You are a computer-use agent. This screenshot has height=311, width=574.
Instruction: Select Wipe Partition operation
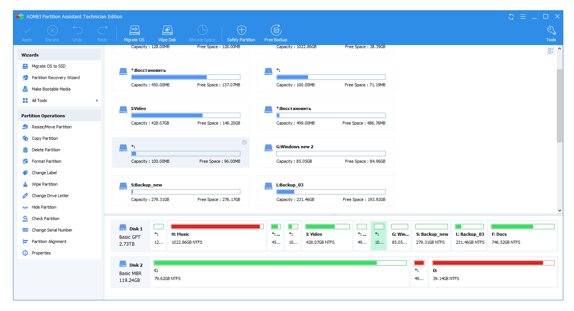click(45, 184)
